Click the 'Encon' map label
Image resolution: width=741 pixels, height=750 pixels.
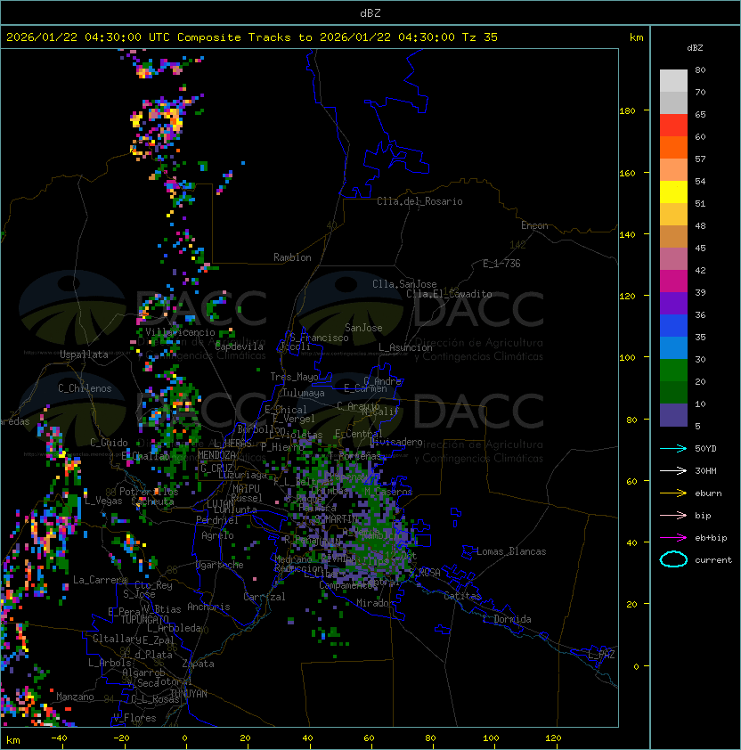[x=534, y=225]
